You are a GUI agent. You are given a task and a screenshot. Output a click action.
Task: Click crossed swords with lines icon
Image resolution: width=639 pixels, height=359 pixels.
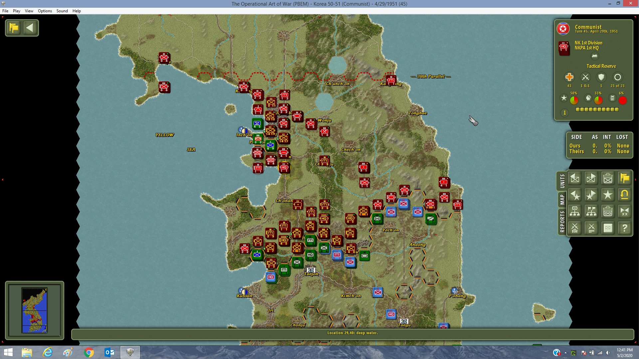tap(591, 228)
